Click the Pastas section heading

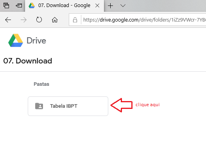pyautogui.click(x=41, y=84)
